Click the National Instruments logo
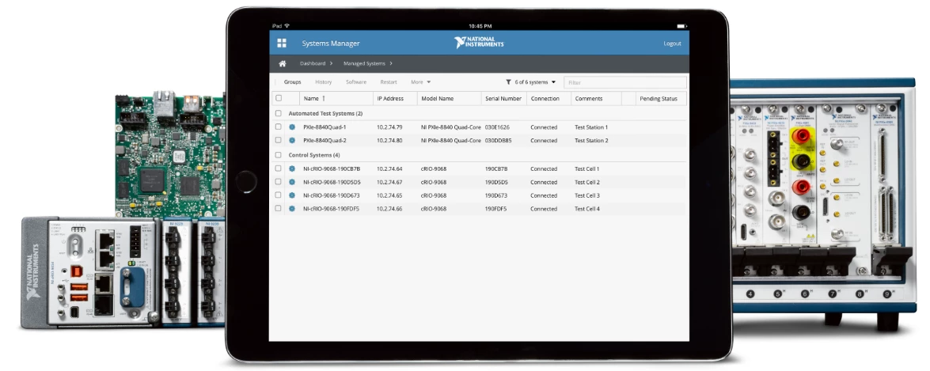Image resolution: width=930 pixels, height=371 pixels. point(479,43)
